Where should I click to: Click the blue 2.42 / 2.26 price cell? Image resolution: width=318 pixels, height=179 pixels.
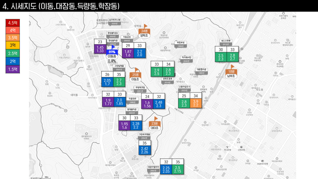(x=145, y=150)
